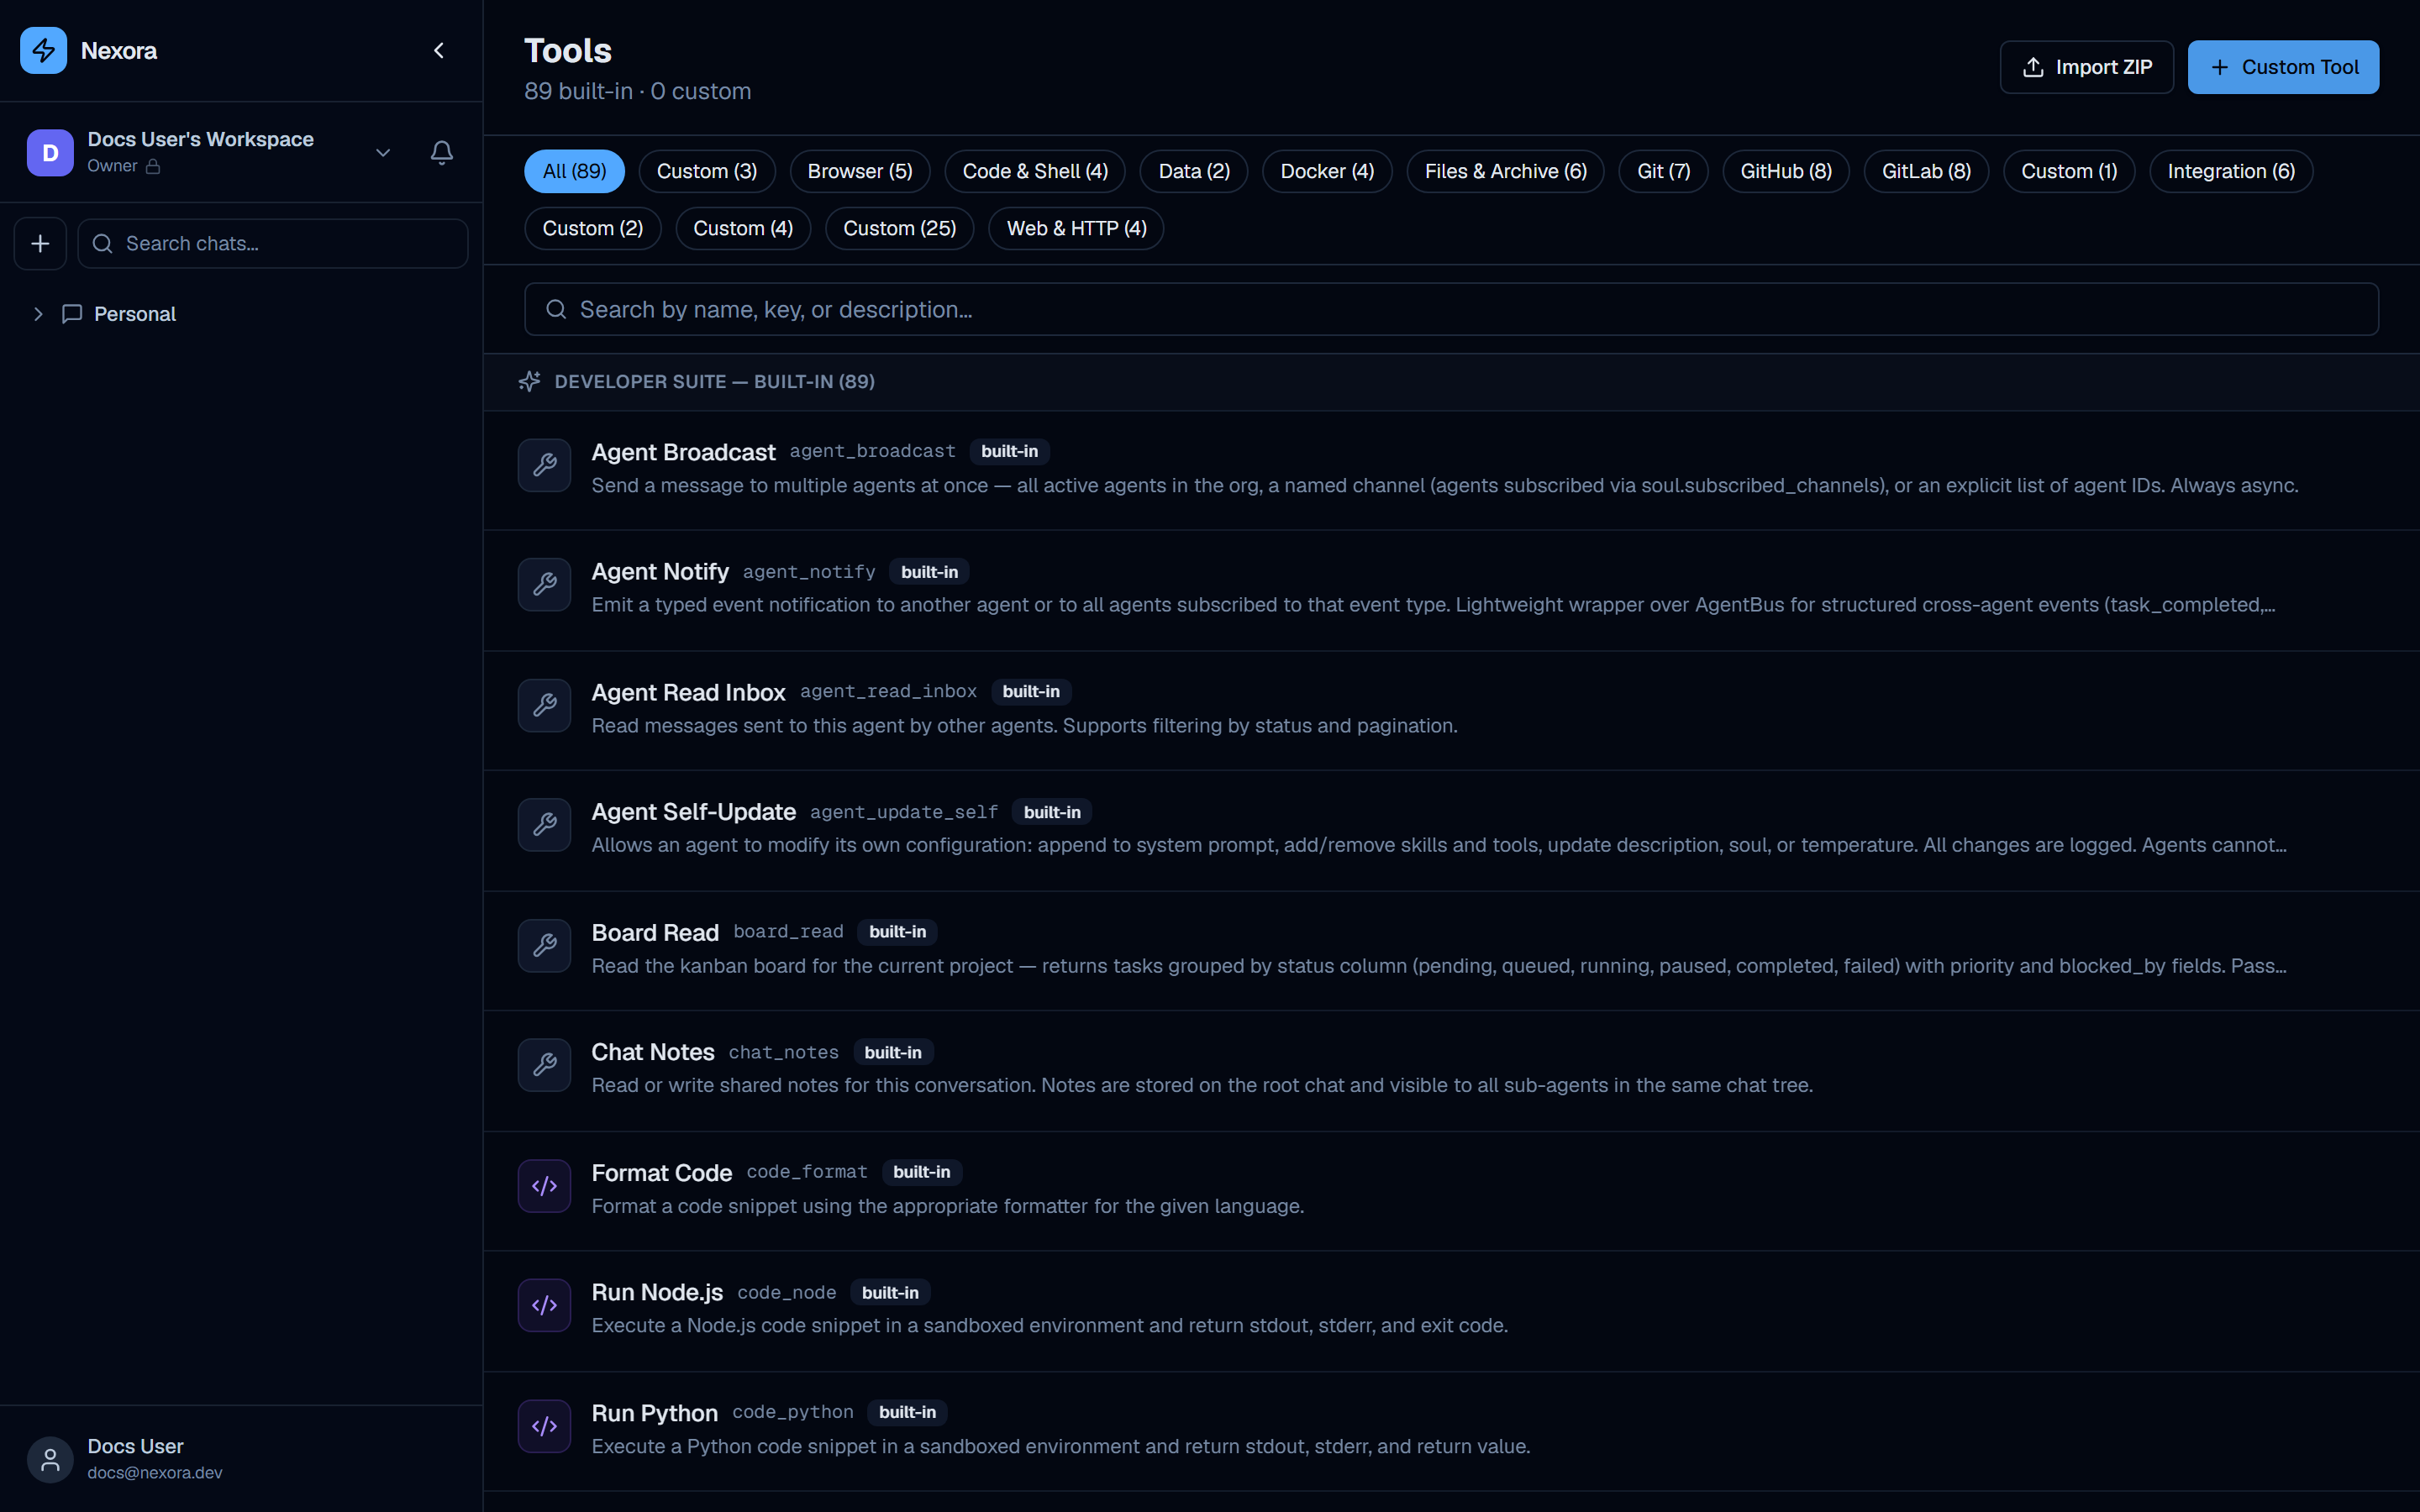
Task: Filter by Integration (6) category
Action: click(2230, 171)
